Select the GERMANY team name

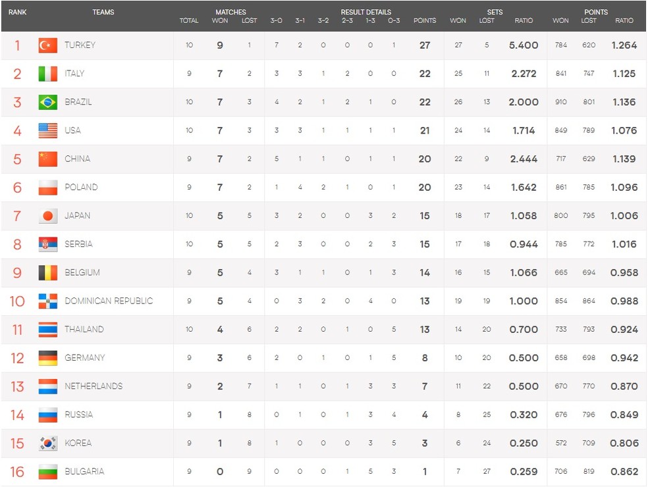[85, 358]
